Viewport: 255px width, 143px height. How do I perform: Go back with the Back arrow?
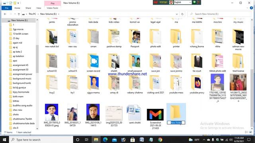coord(5,14)
